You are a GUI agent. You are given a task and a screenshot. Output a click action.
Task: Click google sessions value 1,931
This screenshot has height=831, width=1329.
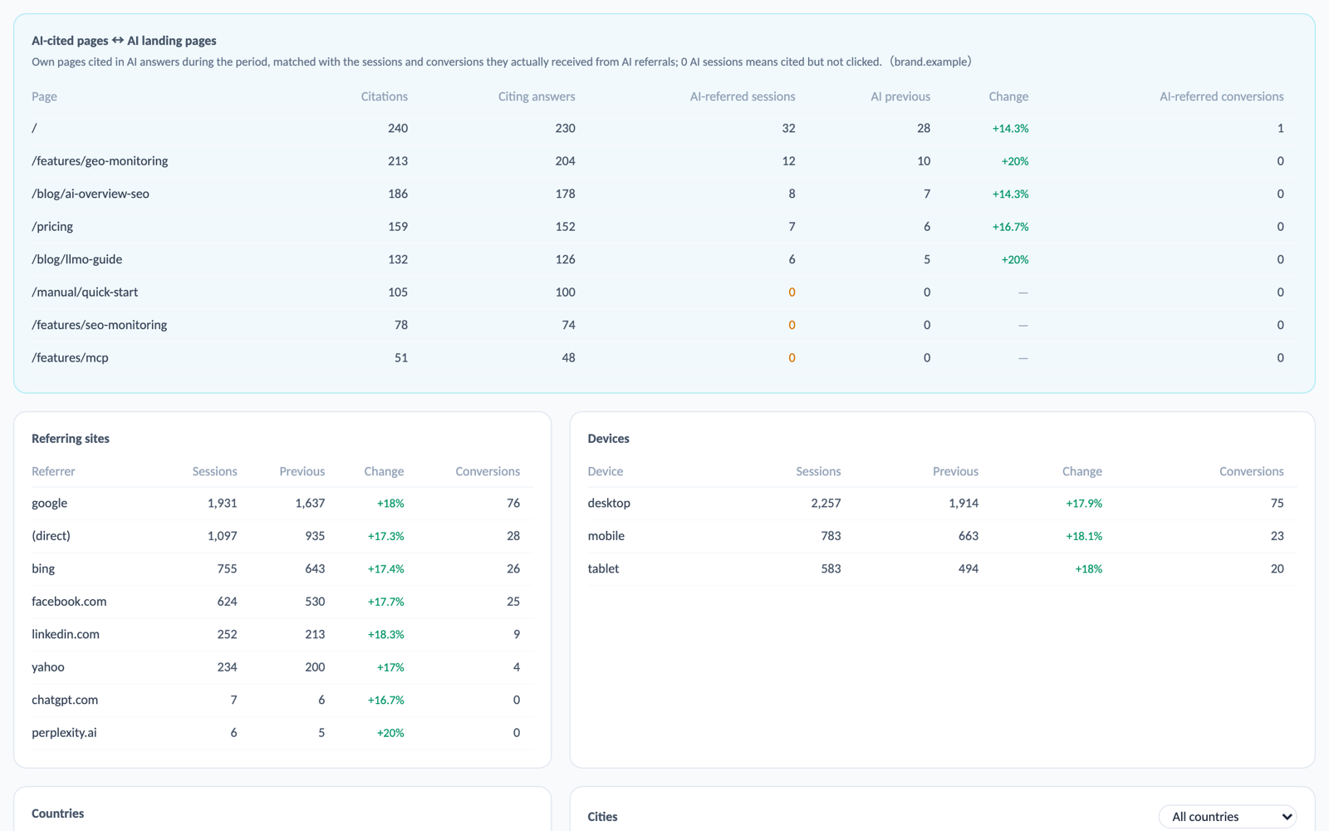click(222, 504)
